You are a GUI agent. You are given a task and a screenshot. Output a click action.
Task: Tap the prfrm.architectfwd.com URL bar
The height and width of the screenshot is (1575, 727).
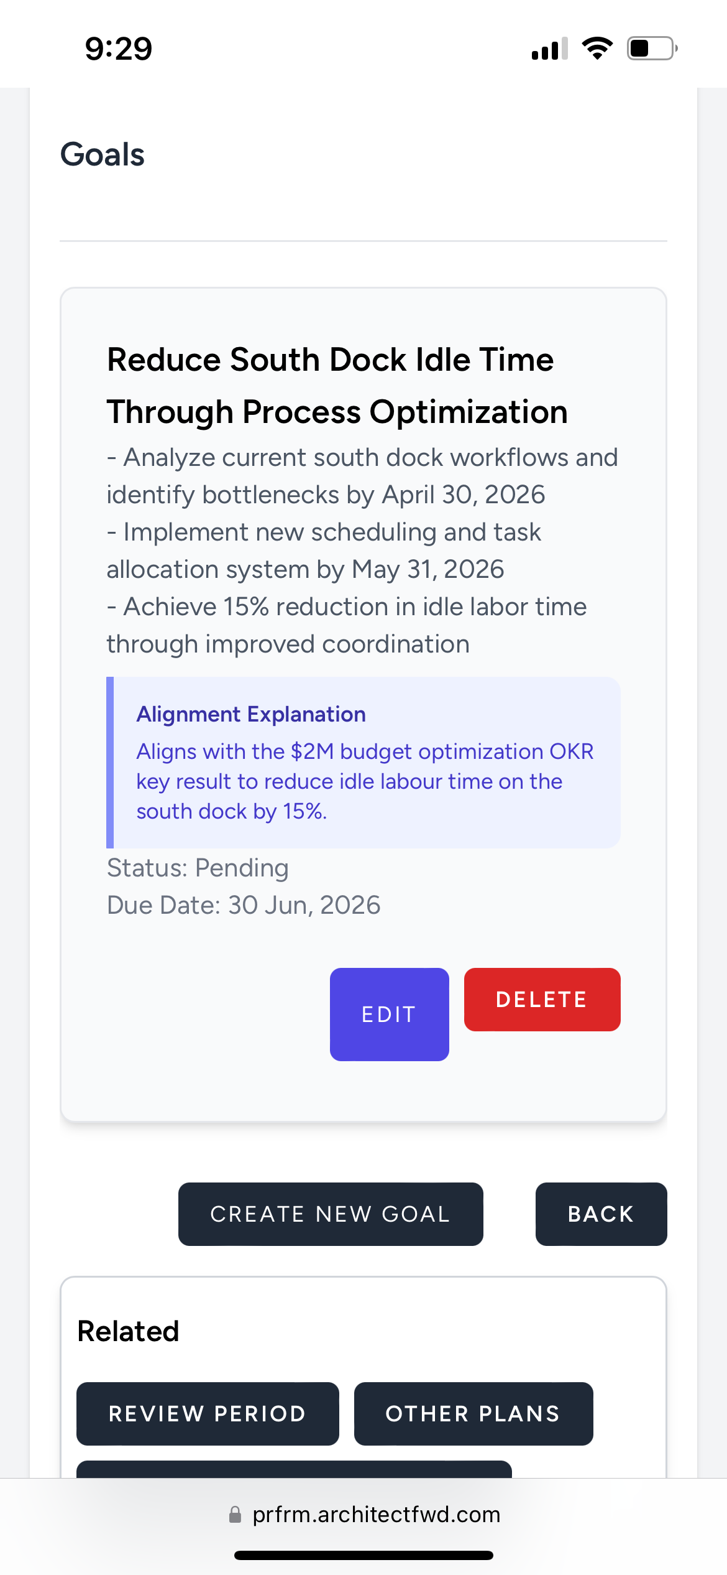[363, 1514]
